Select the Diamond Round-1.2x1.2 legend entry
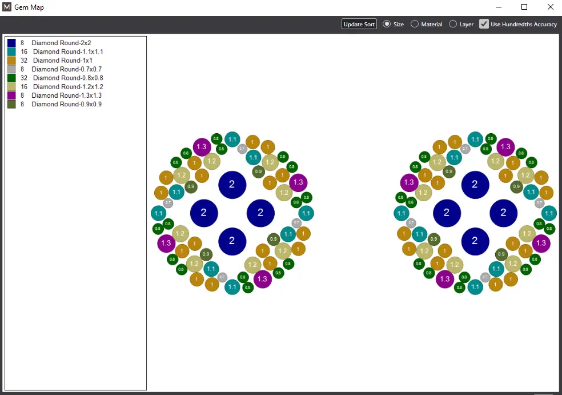The width and height of the screenshot is (562, 395). (67, 87)
